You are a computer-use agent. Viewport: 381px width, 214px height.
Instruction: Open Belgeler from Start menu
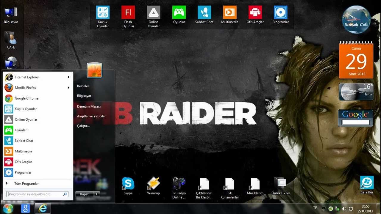83,86
